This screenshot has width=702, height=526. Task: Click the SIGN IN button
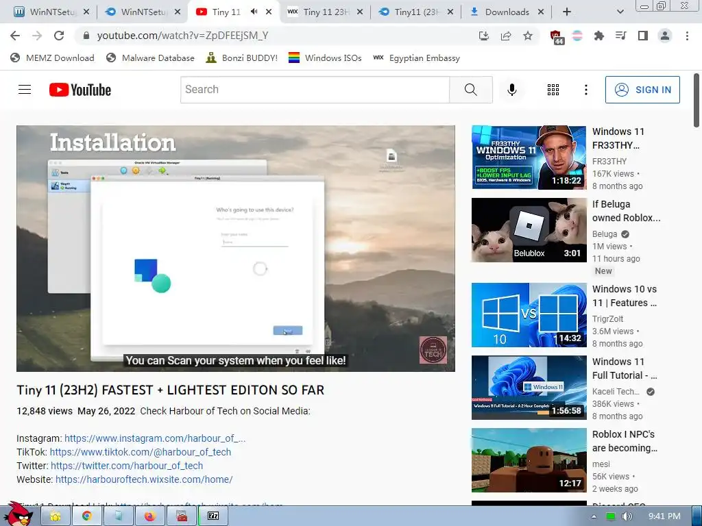click(x=642, y=90)
